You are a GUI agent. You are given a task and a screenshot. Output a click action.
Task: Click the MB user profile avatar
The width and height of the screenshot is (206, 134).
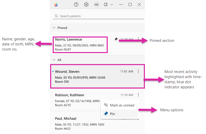(x=97, y=5)
